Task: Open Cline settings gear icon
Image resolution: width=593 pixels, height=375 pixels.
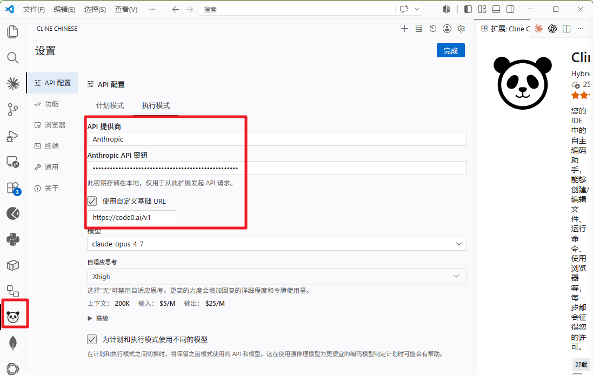Action: (x=461, y=29)
